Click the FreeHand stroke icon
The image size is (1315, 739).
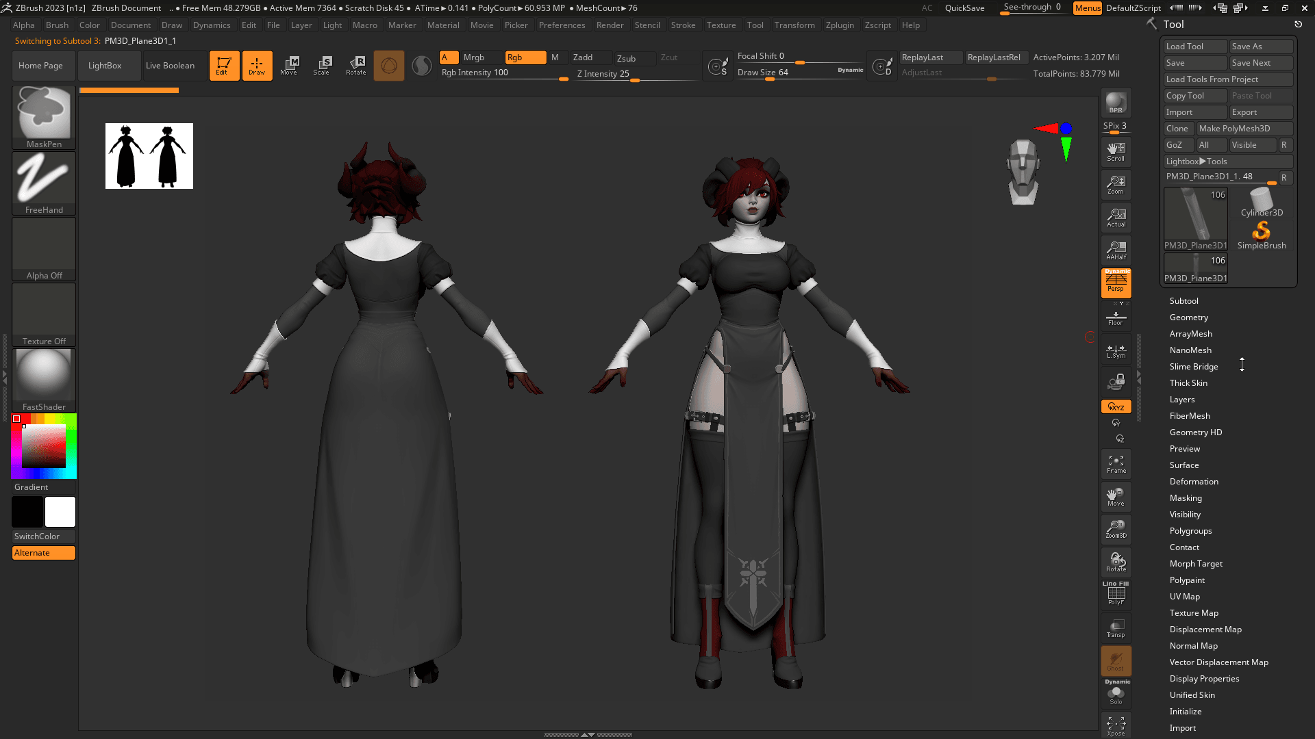click(x=44, y=183)
